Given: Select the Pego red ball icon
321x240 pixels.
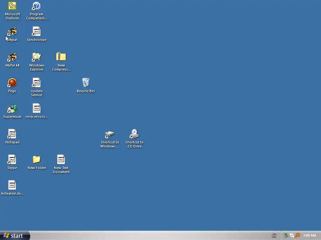Looking at the screenshot, I should coord(12,82).
